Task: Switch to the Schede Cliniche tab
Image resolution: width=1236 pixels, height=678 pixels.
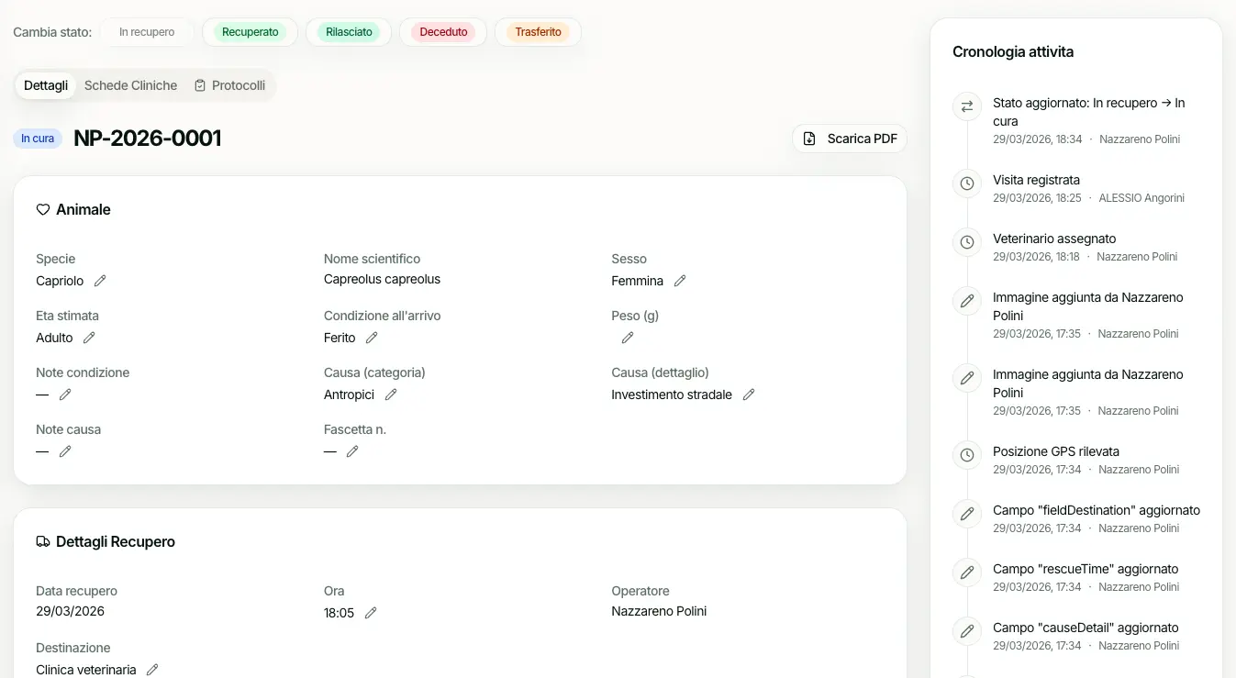Action: (130, 85)
